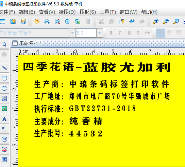The height and width of the screenshot is (167, 185).
Task: Zoom out with minus magnifier
Action: point(166,21)
